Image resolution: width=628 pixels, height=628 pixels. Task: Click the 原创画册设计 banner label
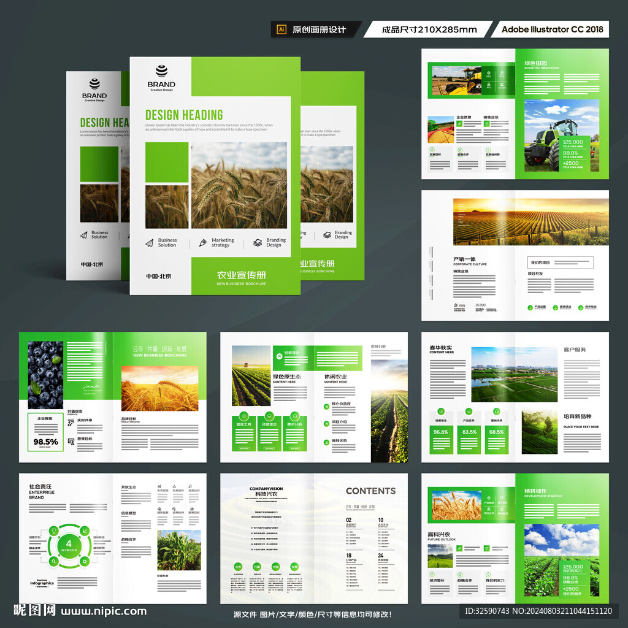tap(319, 29)
